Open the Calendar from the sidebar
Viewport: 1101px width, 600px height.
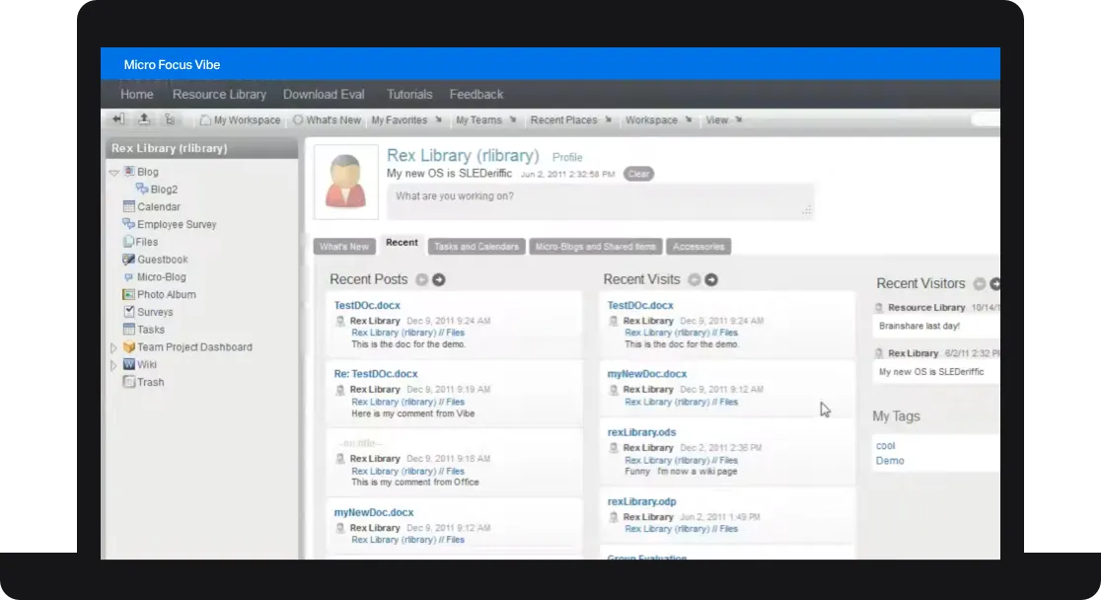coord(160,206)
